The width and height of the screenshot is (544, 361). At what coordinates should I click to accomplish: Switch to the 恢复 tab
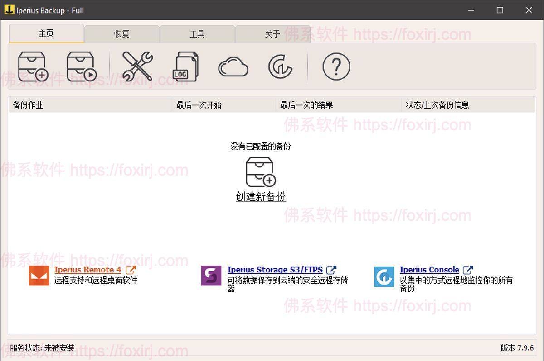[x=122, y=33]
